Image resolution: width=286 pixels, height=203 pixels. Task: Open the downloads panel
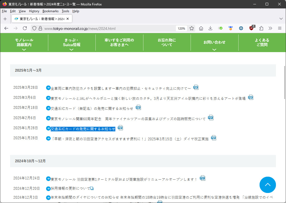[x=210, y=28]
